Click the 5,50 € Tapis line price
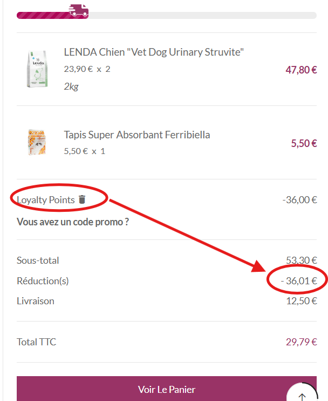328x401 pixels. [x=304, y=143]
